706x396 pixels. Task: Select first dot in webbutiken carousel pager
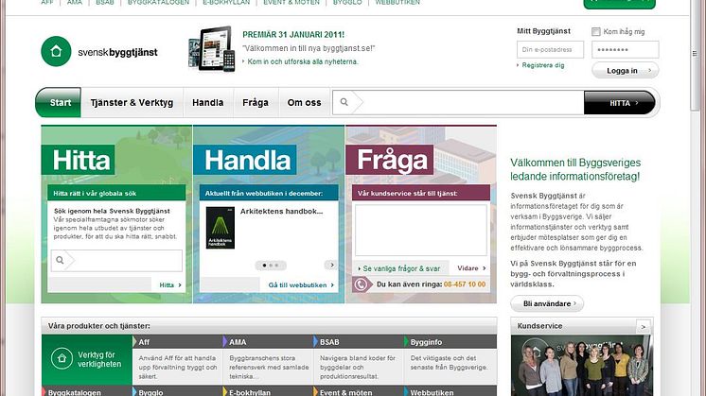click(x=264, y=266)
